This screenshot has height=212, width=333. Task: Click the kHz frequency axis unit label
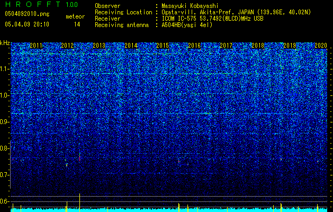pyautogui.click(x=5, y=43)
